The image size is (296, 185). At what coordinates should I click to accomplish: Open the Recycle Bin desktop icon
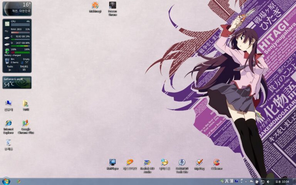[8, 145]
